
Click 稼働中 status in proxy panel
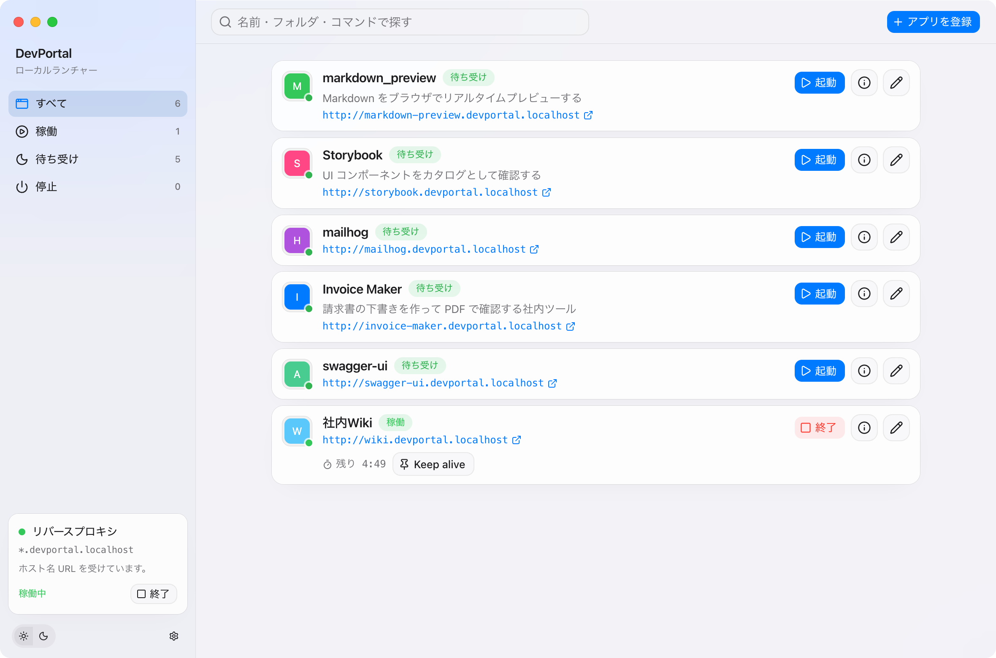(32, 593)
